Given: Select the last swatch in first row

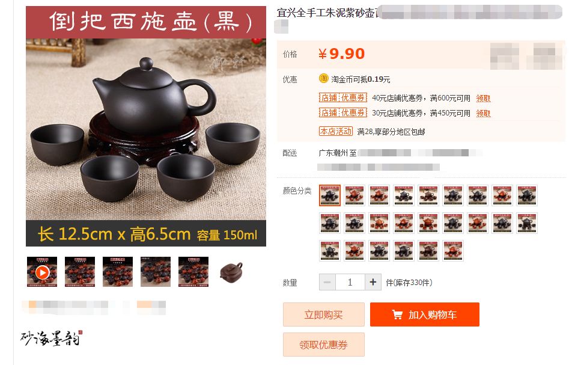Looking at the screenshot, I should [x=527, y=195].
